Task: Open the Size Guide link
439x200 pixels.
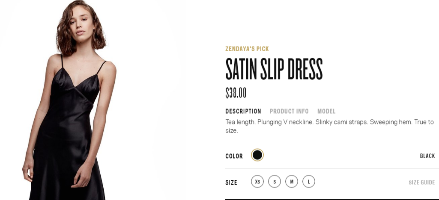Action: (x=421, y=182)
